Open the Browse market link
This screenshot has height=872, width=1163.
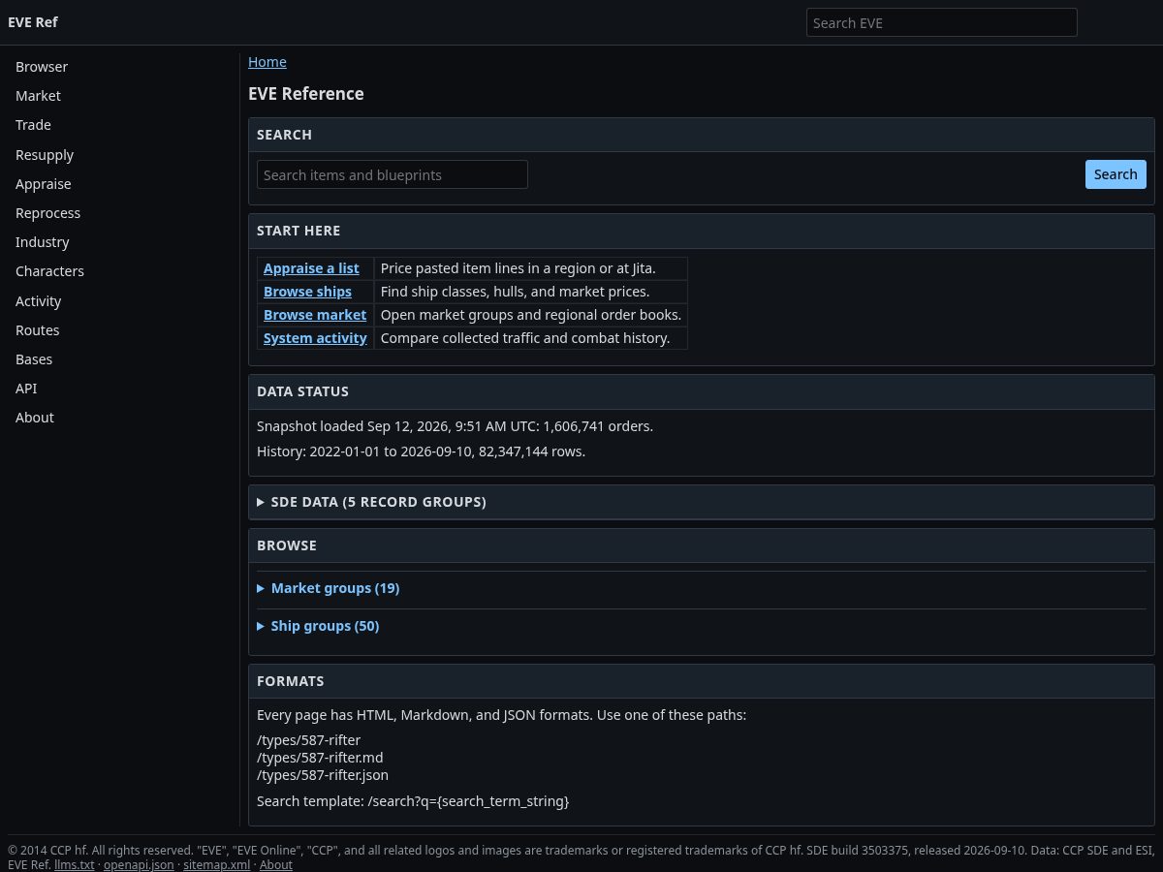(x=315, y=315)
